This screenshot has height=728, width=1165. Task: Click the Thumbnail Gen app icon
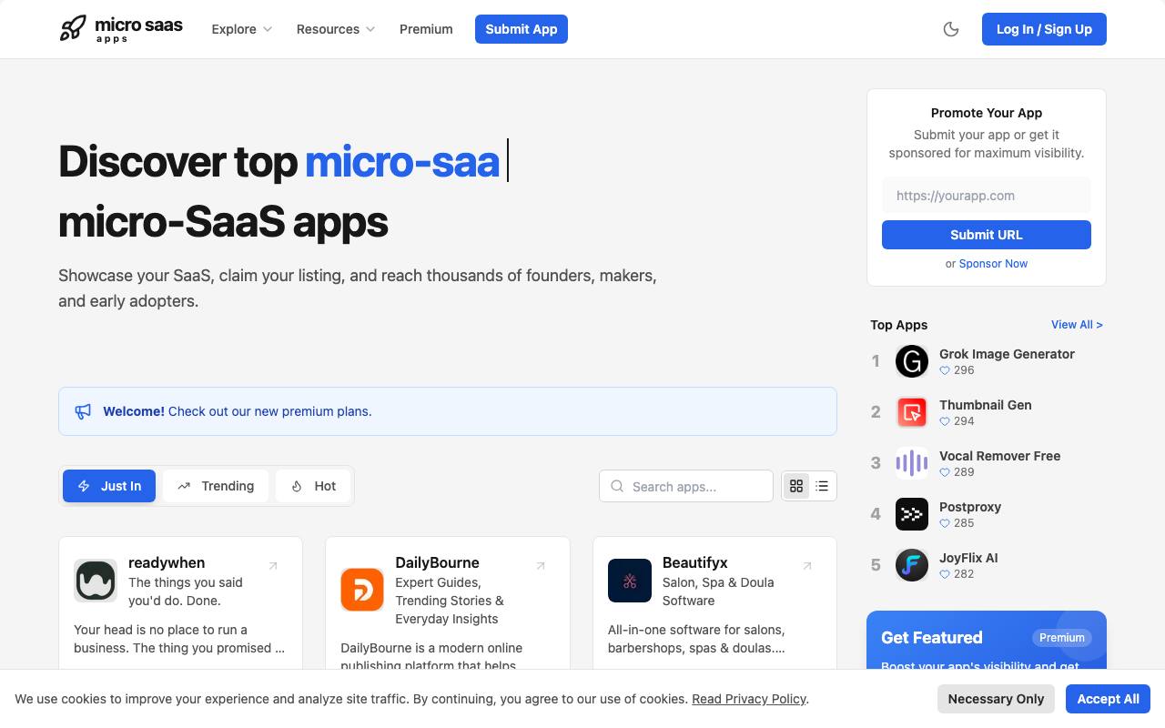click(x=912, y=412)
